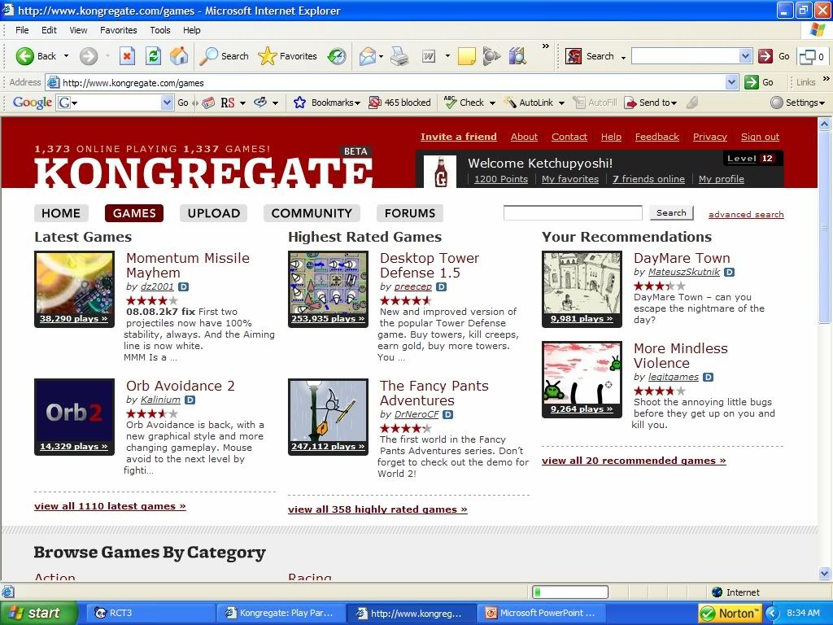The image size is (833, 625).
Task: Open the toolbar Search box dropdown
Action: click(x=745, y=56)
